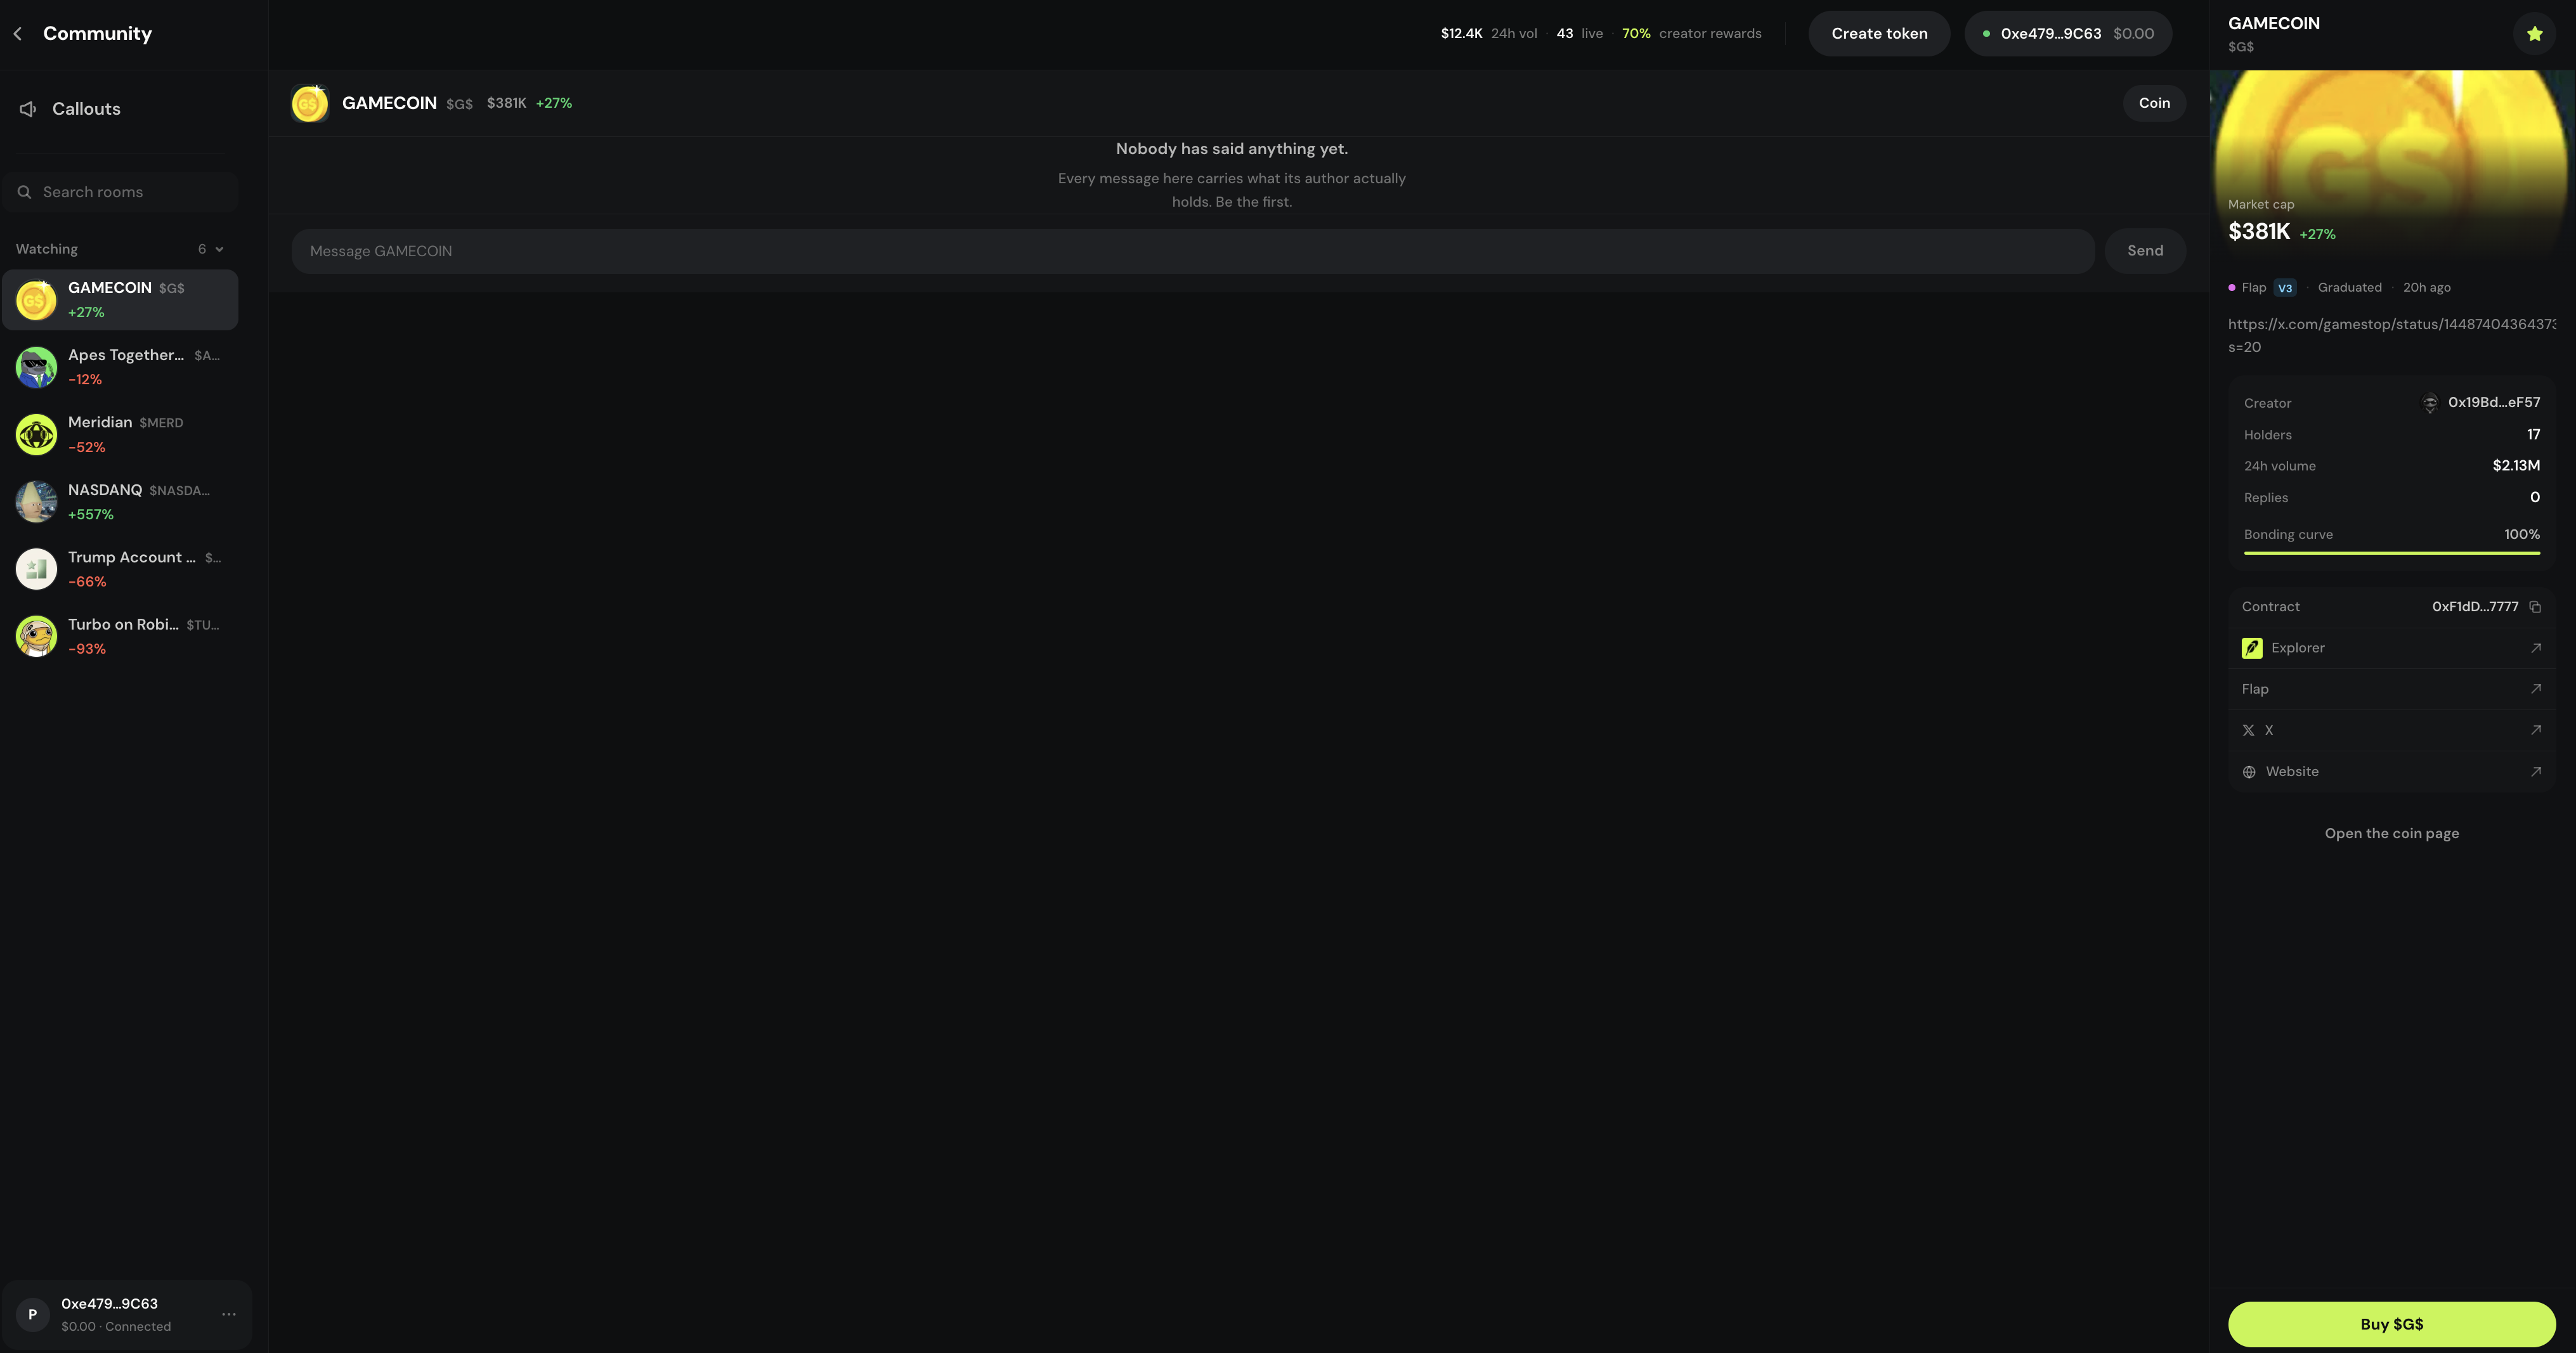Open the x.com gamestop status link

2392,336
